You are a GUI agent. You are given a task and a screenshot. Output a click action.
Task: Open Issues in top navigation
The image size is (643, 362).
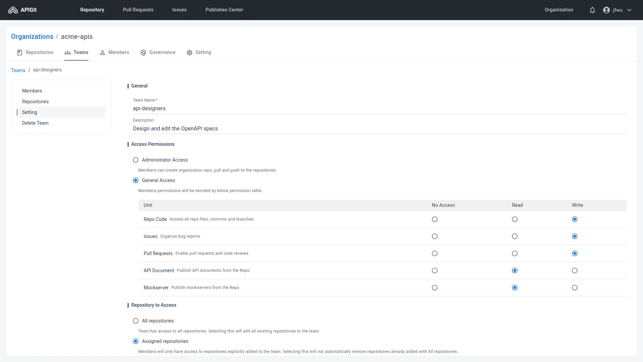point(179,10)
